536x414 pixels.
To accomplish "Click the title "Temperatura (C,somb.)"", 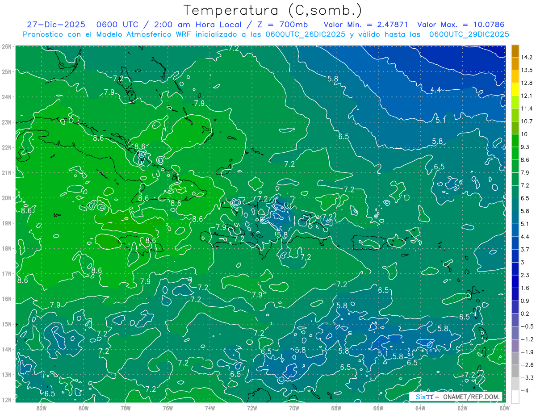I will 273,10.
